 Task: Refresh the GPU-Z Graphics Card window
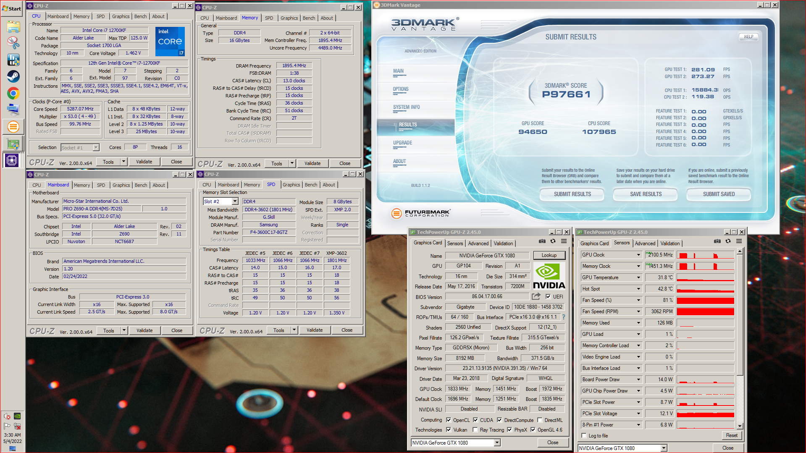553,241
